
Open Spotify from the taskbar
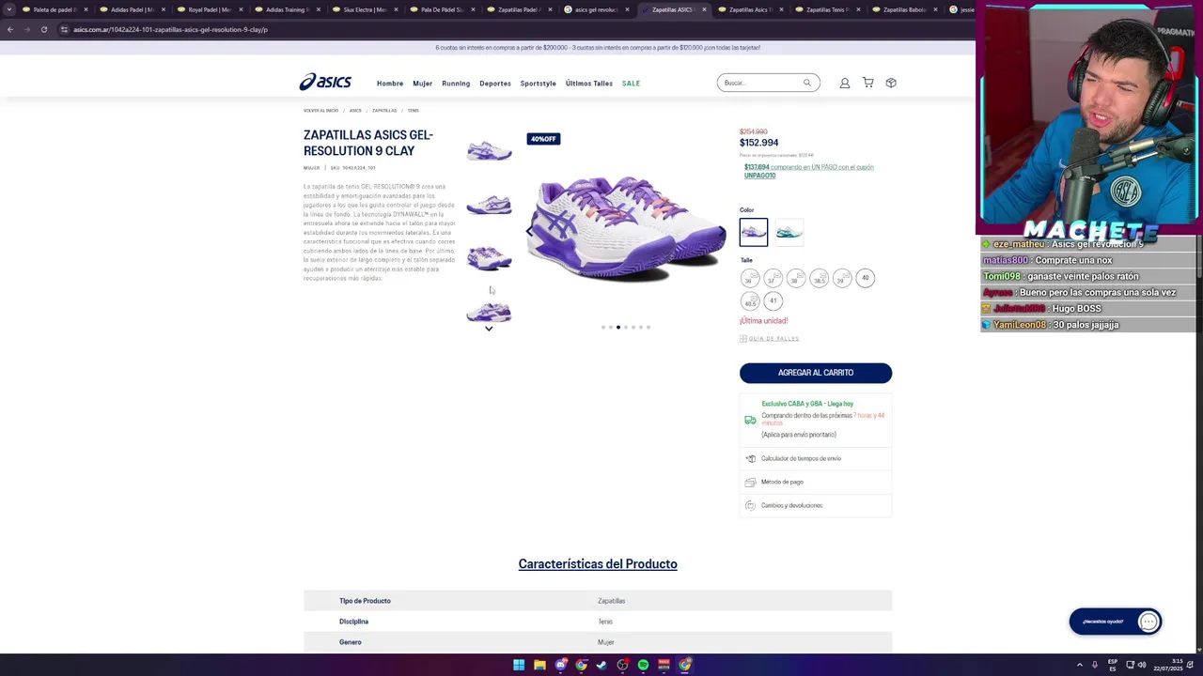tap(643, 665)
